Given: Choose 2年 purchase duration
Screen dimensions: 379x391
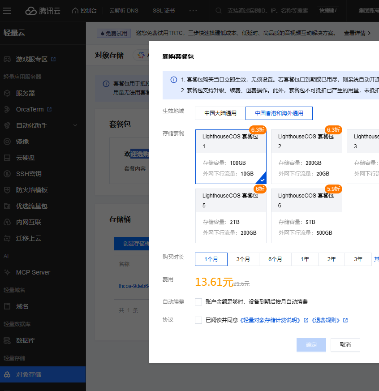Looking at the screenshot, I should point(332,259).
